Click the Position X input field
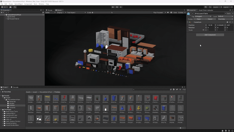 (211, 25)
